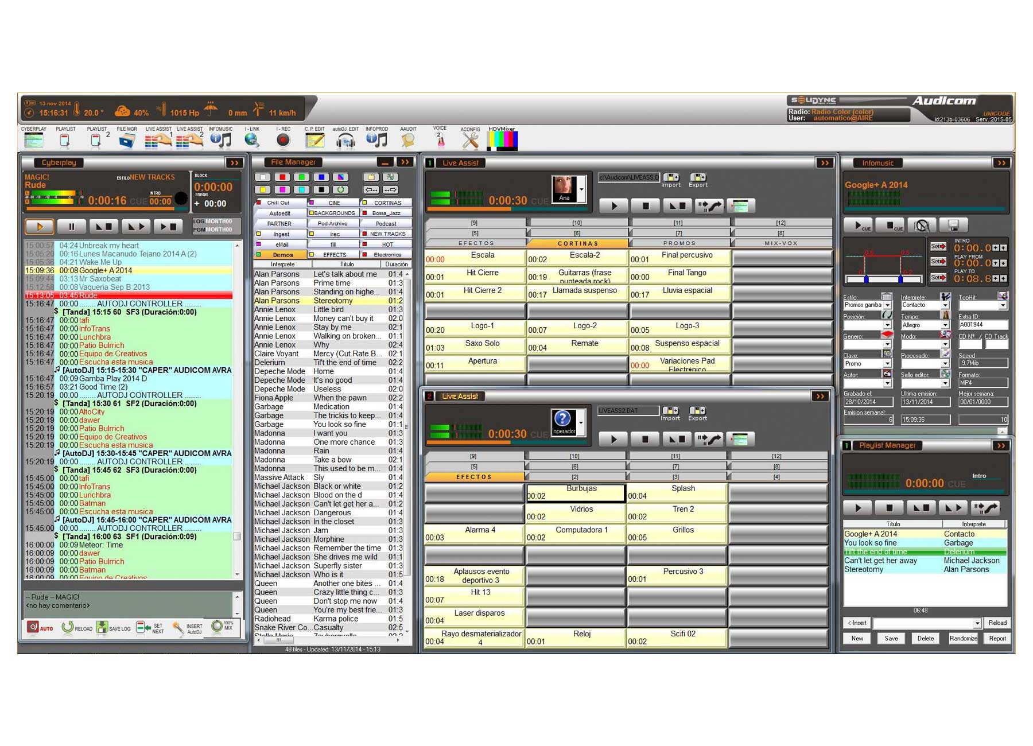Open the AConfig tools icon
The height and width of the screenshot is (746, 1033).
coord(470,140)
